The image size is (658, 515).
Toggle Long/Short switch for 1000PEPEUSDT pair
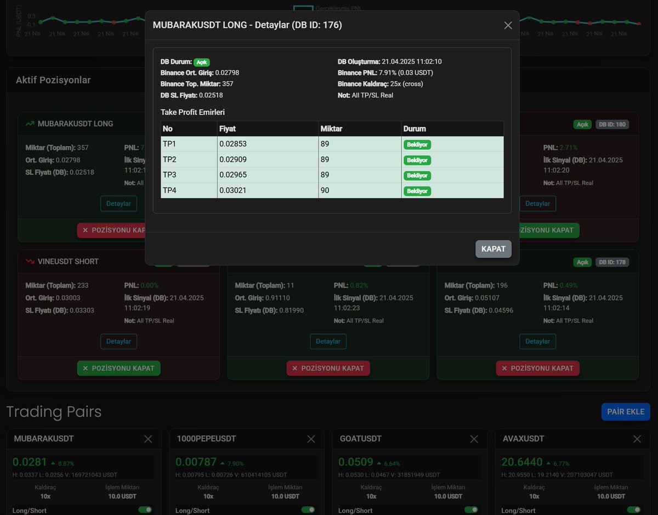pos(308,510)
